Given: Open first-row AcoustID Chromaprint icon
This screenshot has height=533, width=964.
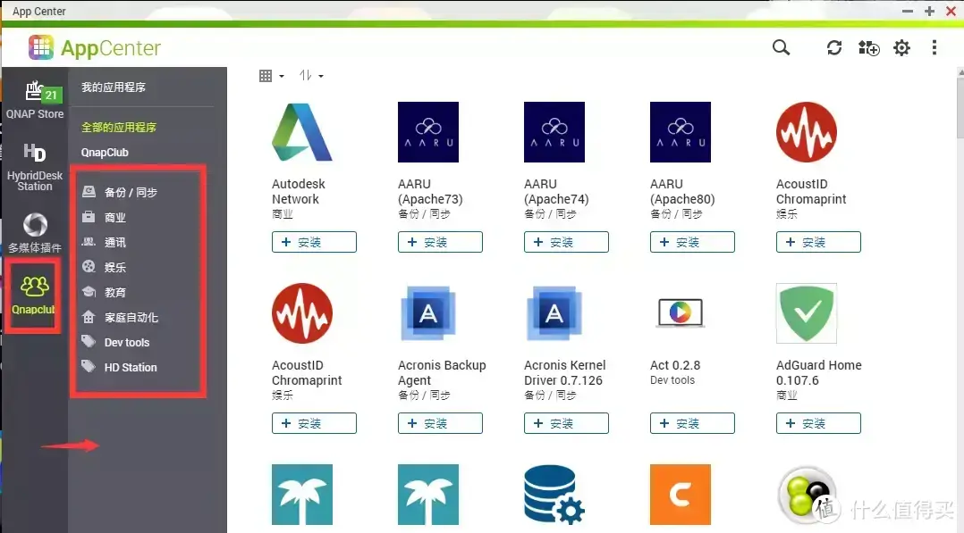Looking at the screenshot, I should [x=806, y=132].
